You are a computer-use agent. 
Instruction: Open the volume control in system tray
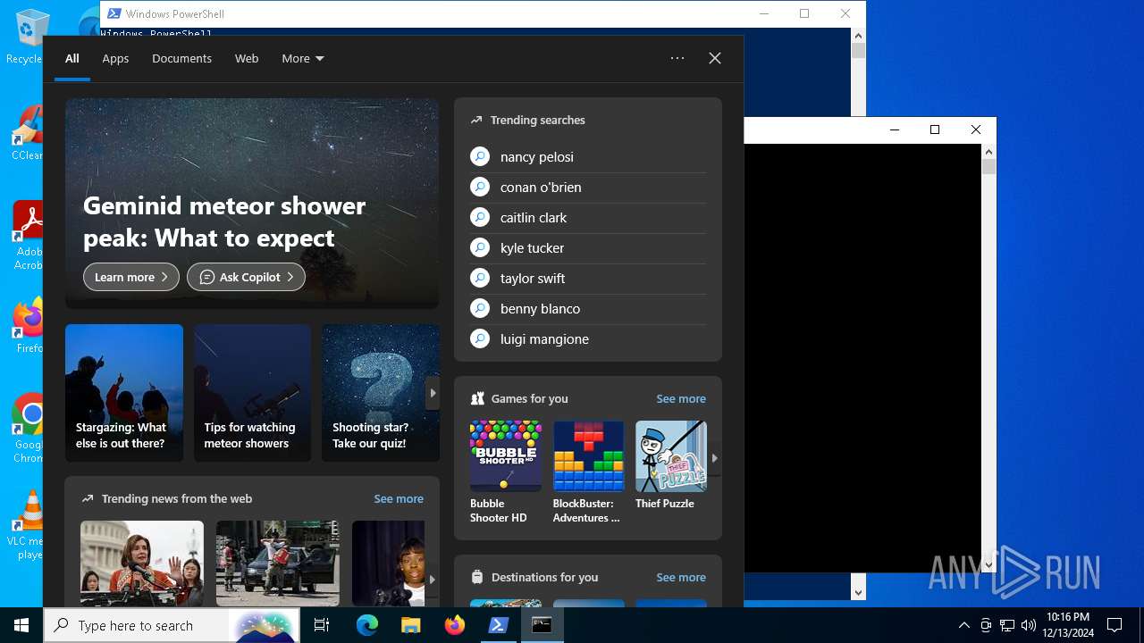[x=1029, y=625]
